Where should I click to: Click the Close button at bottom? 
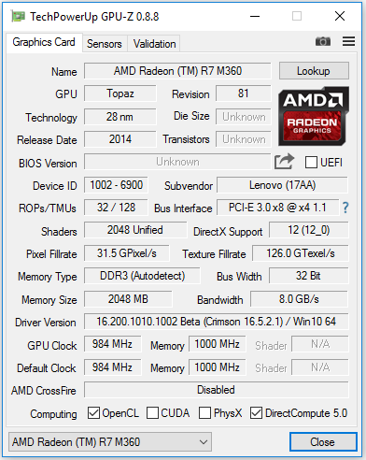[x=323, y=441]
